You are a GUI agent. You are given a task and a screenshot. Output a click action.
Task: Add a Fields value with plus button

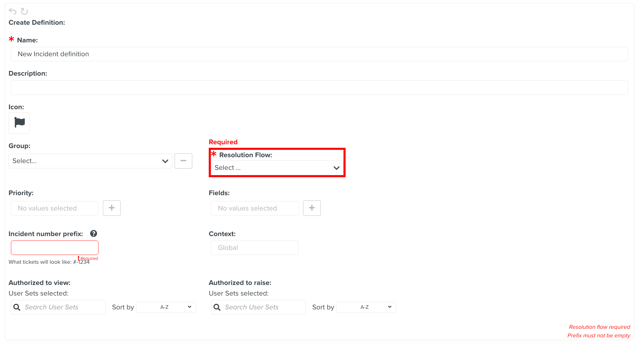pyautogui.click(x=312, y=208)
